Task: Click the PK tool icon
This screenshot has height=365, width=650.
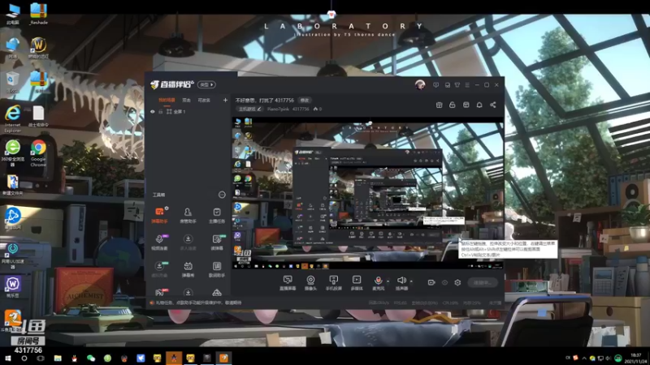Action: (x=159, y=293)
